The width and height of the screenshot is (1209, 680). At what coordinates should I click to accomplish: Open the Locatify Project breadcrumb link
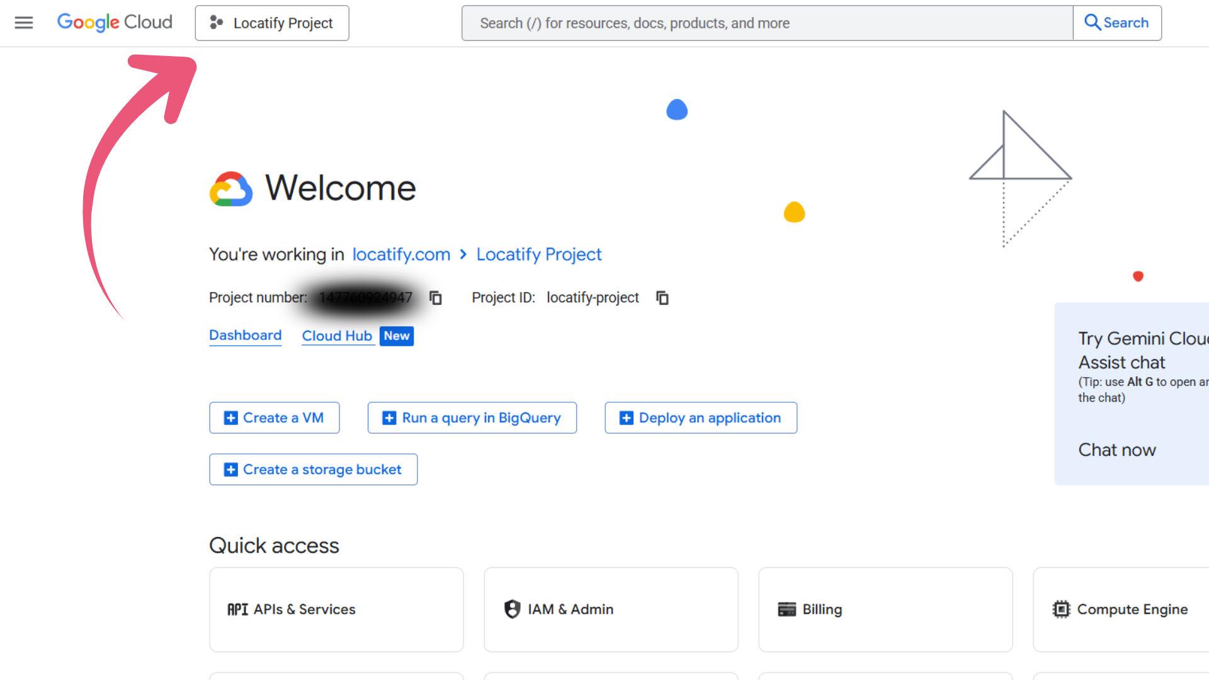click(539, 254)
